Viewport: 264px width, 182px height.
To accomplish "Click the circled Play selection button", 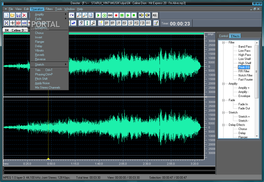I will click(x=104, y=15).
